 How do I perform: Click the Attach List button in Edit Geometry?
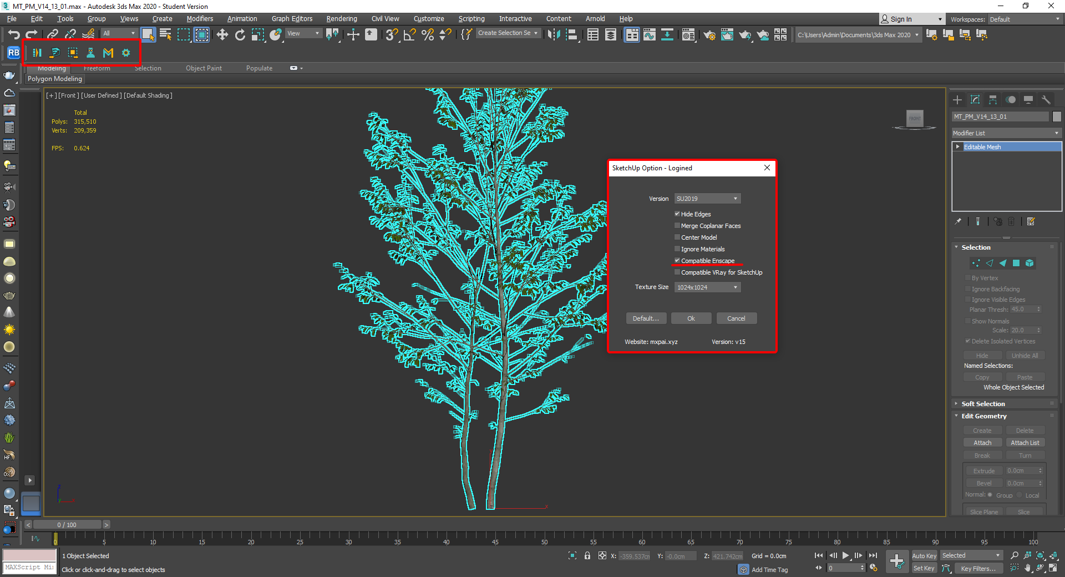[x=1025, y=442]
